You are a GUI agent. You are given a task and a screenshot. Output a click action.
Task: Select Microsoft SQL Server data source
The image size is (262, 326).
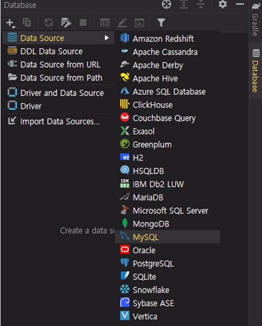pyautogui.click(x=168, y=211)
